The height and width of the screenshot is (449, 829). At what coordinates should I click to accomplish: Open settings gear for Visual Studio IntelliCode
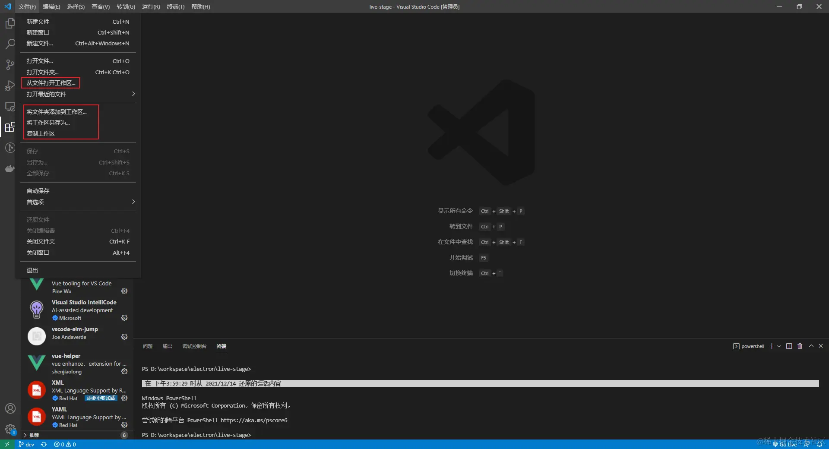[x=124, y=318]
